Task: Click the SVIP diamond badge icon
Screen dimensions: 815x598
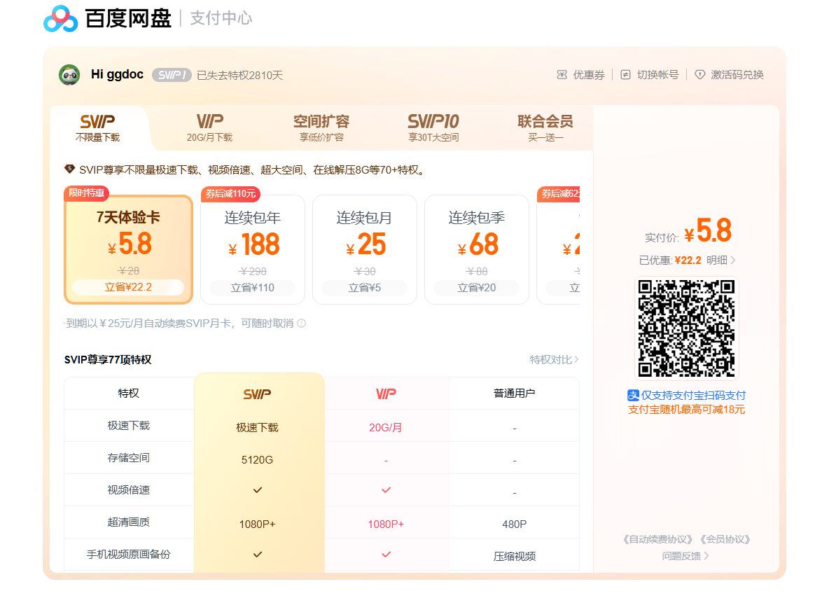Action: click(x=69, y=169)
